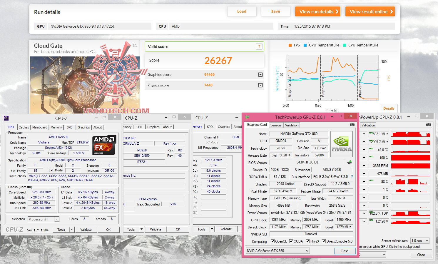Click Validate in second CPU-Z window
This screenshot has height=264, width=438.
point(156,229)
